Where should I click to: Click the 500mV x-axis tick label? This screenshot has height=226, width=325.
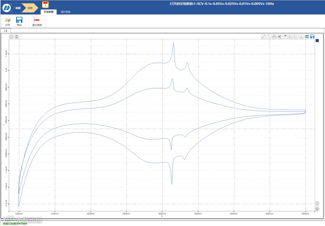[305, 214]
